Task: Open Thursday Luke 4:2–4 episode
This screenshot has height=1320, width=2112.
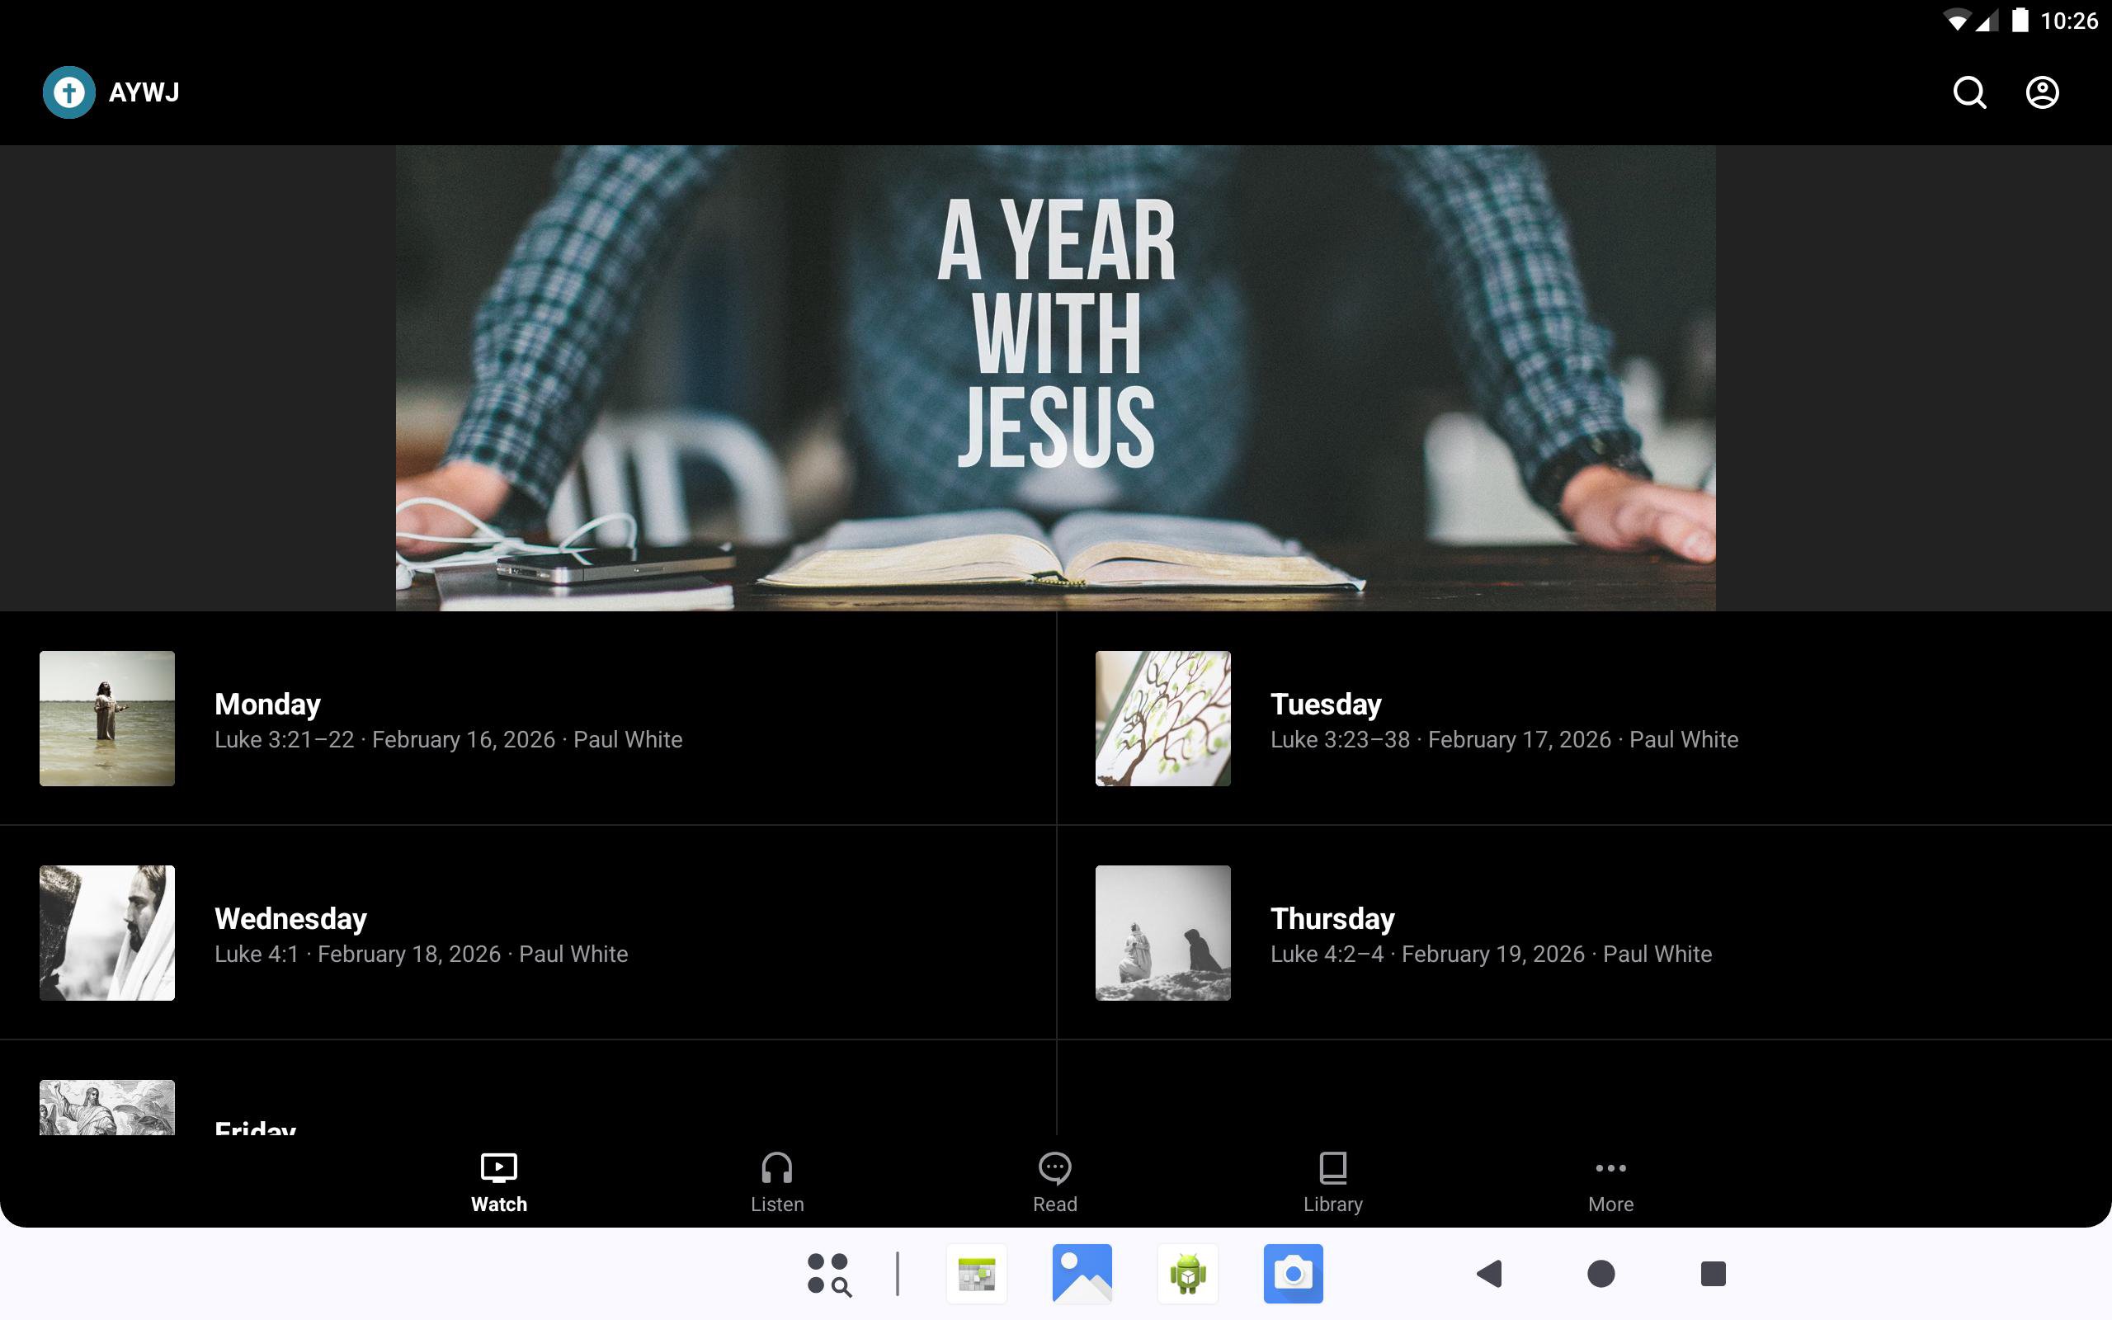Action: coord(1490,934)
